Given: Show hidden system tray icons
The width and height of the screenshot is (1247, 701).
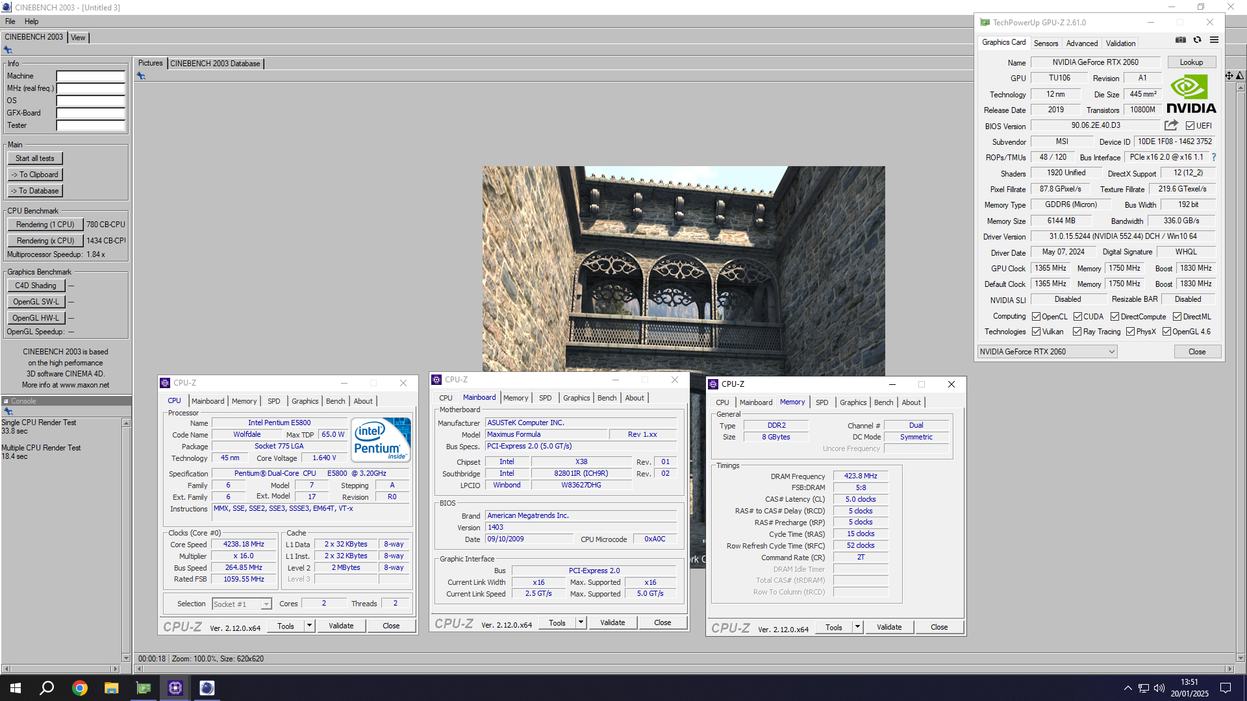Looking at the screenshot, I should [x=1127, y=688].
